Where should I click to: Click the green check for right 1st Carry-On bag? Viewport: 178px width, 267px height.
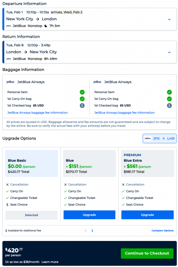169,99
